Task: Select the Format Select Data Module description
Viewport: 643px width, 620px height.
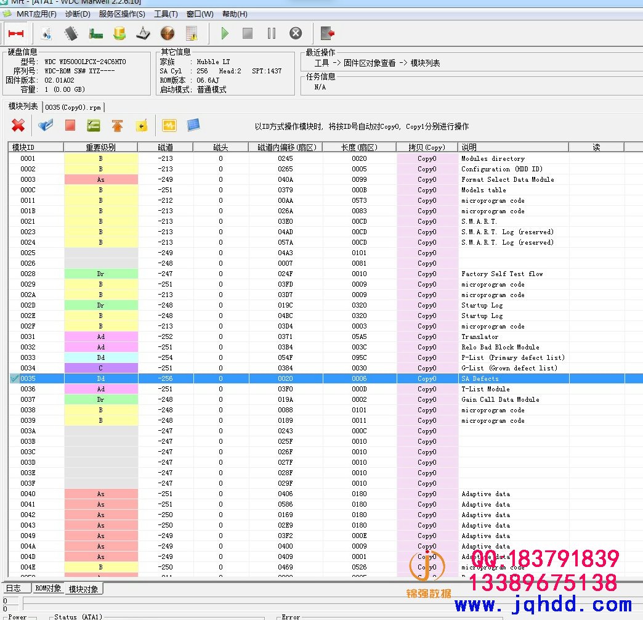Action: coord(508,179)
